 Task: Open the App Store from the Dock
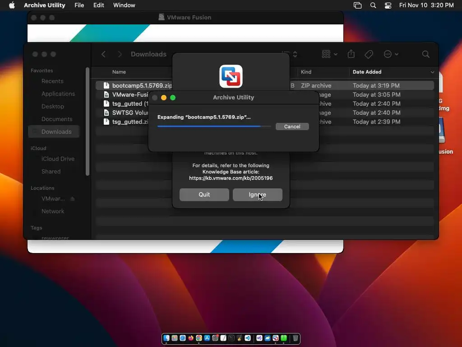pos(207,338)
